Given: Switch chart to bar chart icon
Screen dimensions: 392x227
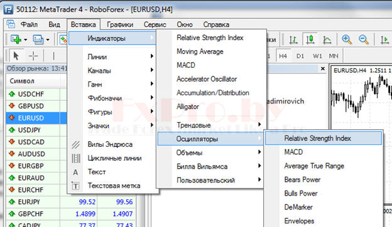Looking at the screenshot, I should click(293, 40).
